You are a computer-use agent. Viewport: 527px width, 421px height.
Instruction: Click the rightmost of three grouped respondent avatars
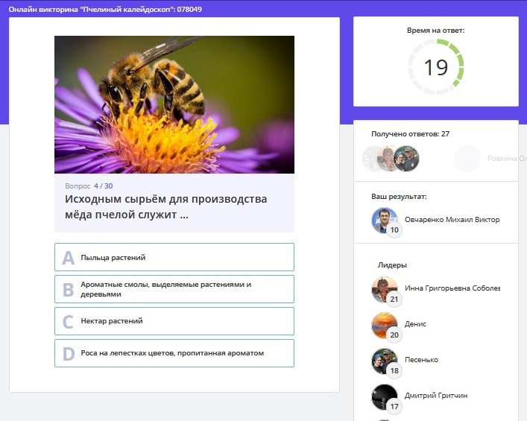click(x=407, y=158)
